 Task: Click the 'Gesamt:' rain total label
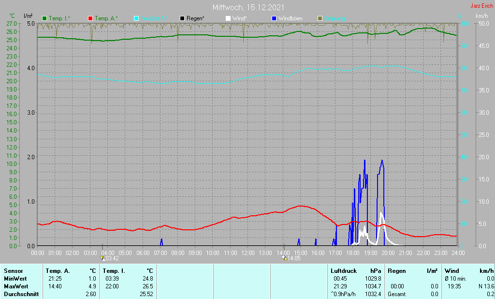pyautogui.click(x=397, y=294)
